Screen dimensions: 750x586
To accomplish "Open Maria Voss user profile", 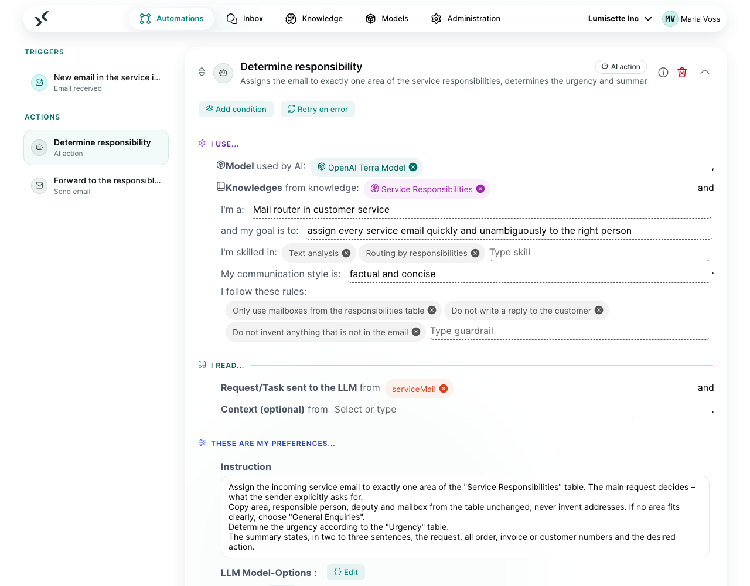I will click(x=691, y=19).
